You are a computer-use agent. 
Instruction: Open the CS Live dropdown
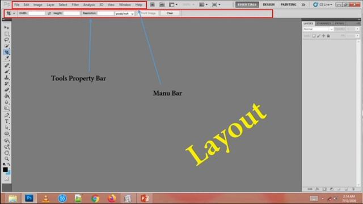tap(323, 5)
